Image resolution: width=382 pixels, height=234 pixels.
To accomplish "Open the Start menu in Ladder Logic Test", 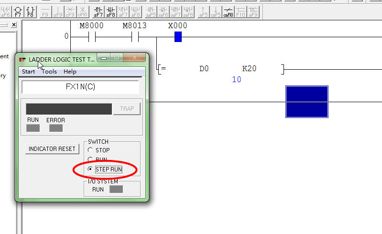I will pos(28,72).
